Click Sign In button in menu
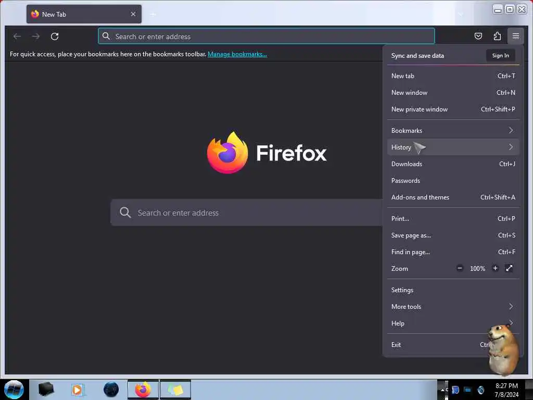533x400 pixels. 500,55
